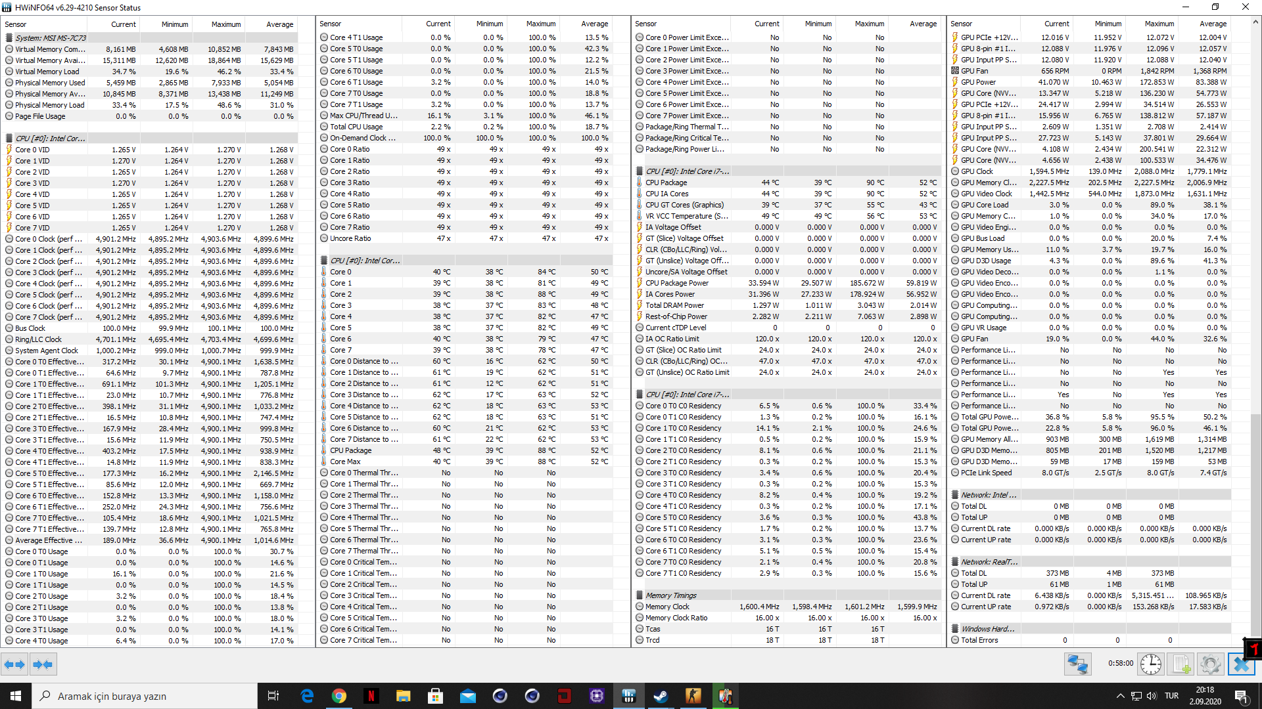Select the Total CPU Usage row
This screenshot has height=709, width=1262.
[465, 127]
